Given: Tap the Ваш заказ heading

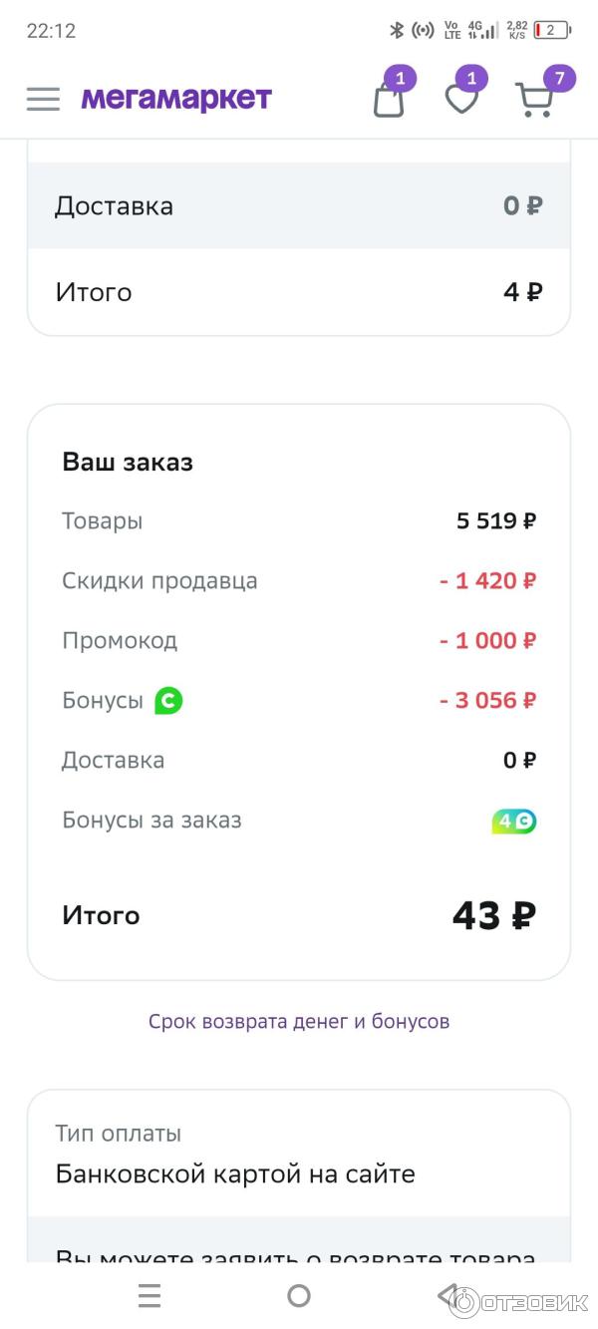Looking at the screenshot, I should coord(128,463).
